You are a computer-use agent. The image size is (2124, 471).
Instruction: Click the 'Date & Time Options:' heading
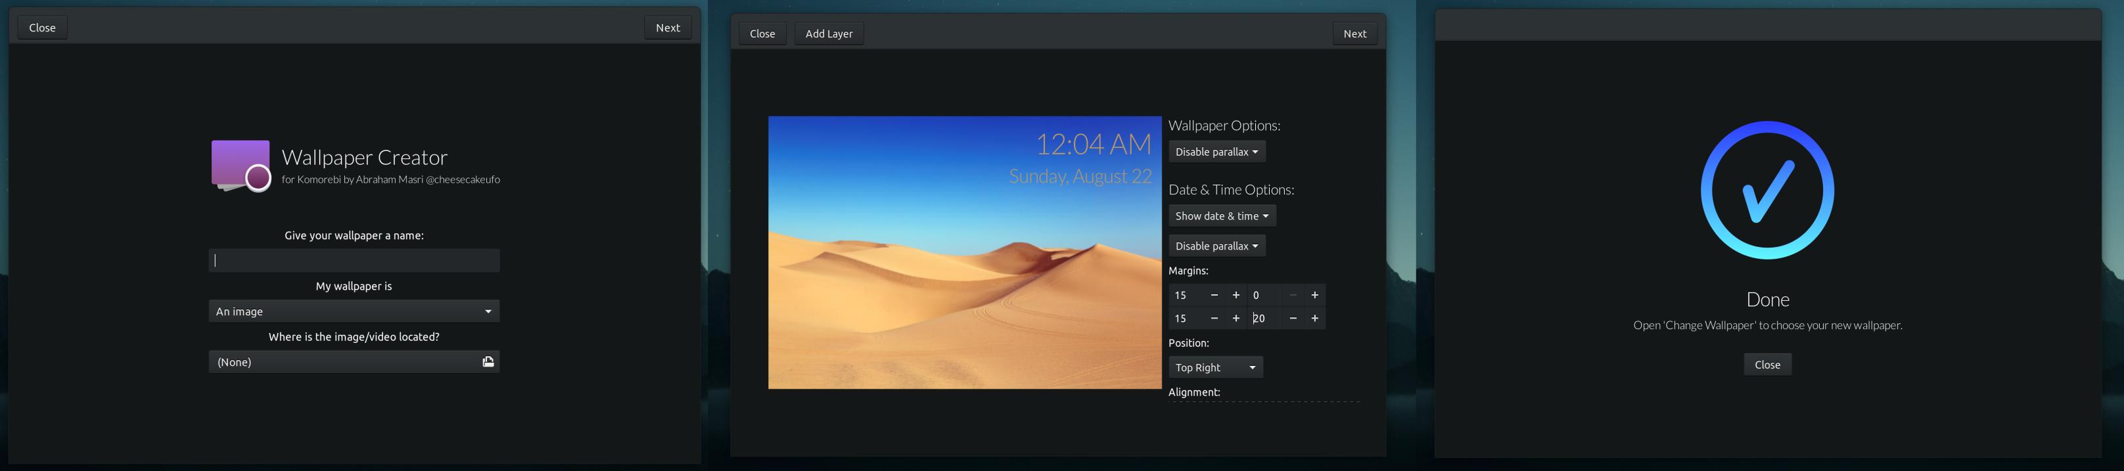tap(1231, 190)
